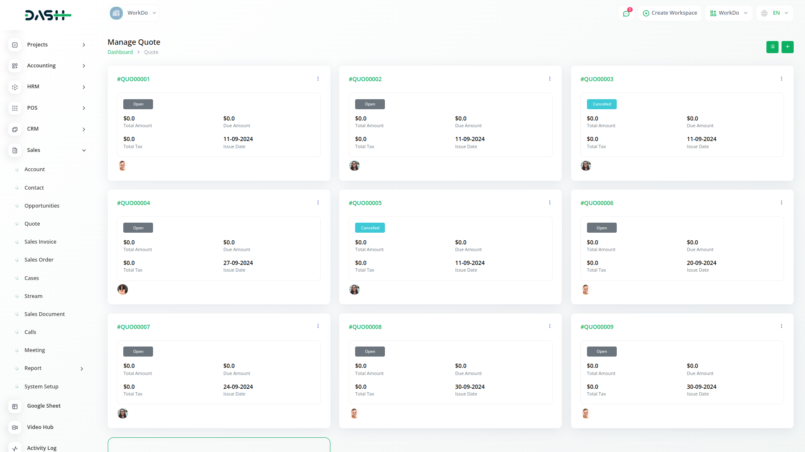Open three-dot menu on #QUO00001 card
Screen dimensions: 805x452
point(318,79)
